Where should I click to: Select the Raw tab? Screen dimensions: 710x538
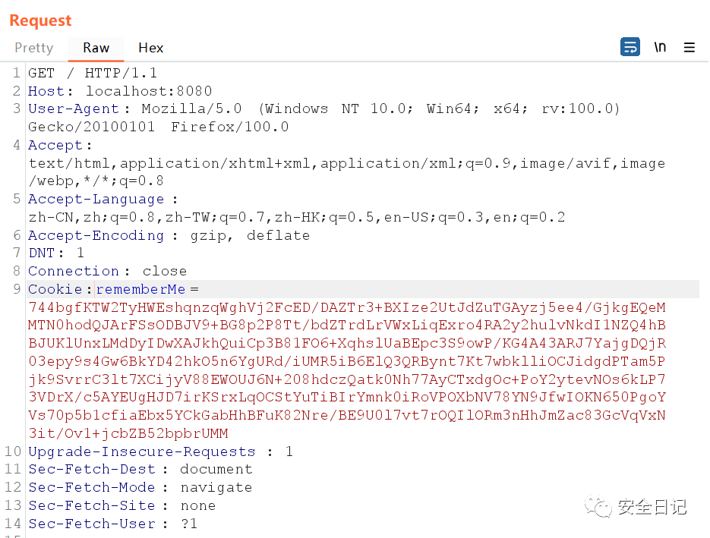tap(96, 48)
